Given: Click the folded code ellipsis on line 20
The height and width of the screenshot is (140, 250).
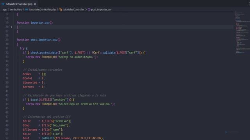Looking at the screenshot, I should (x=20, y=27).
